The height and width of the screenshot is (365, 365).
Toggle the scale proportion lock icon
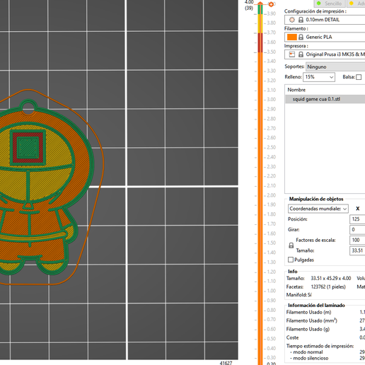tap(291, 245)
